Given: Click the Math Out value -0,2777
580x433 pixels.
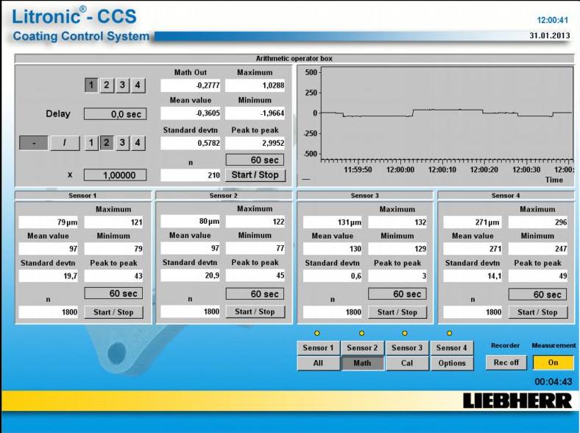Looking at the screenshot, I should click(x=191, y=85).
